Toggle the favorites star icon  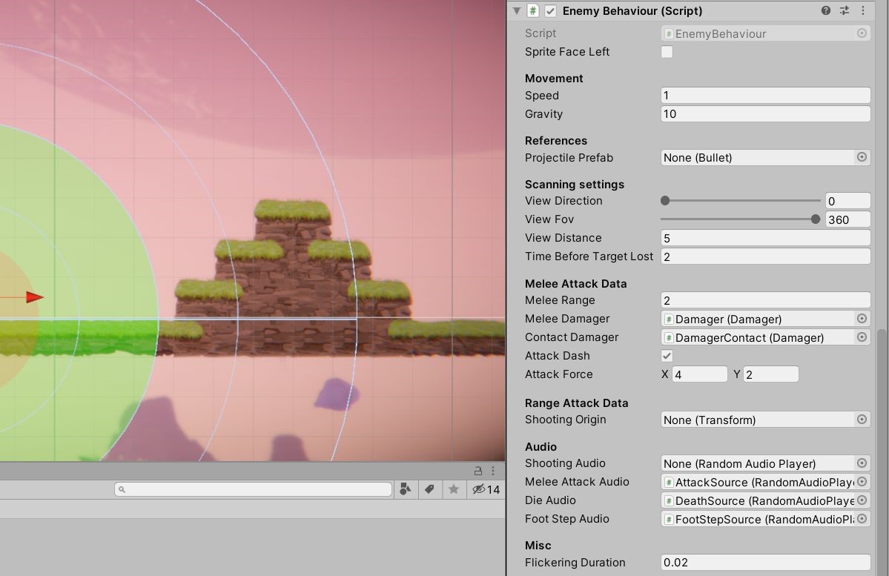454,489
